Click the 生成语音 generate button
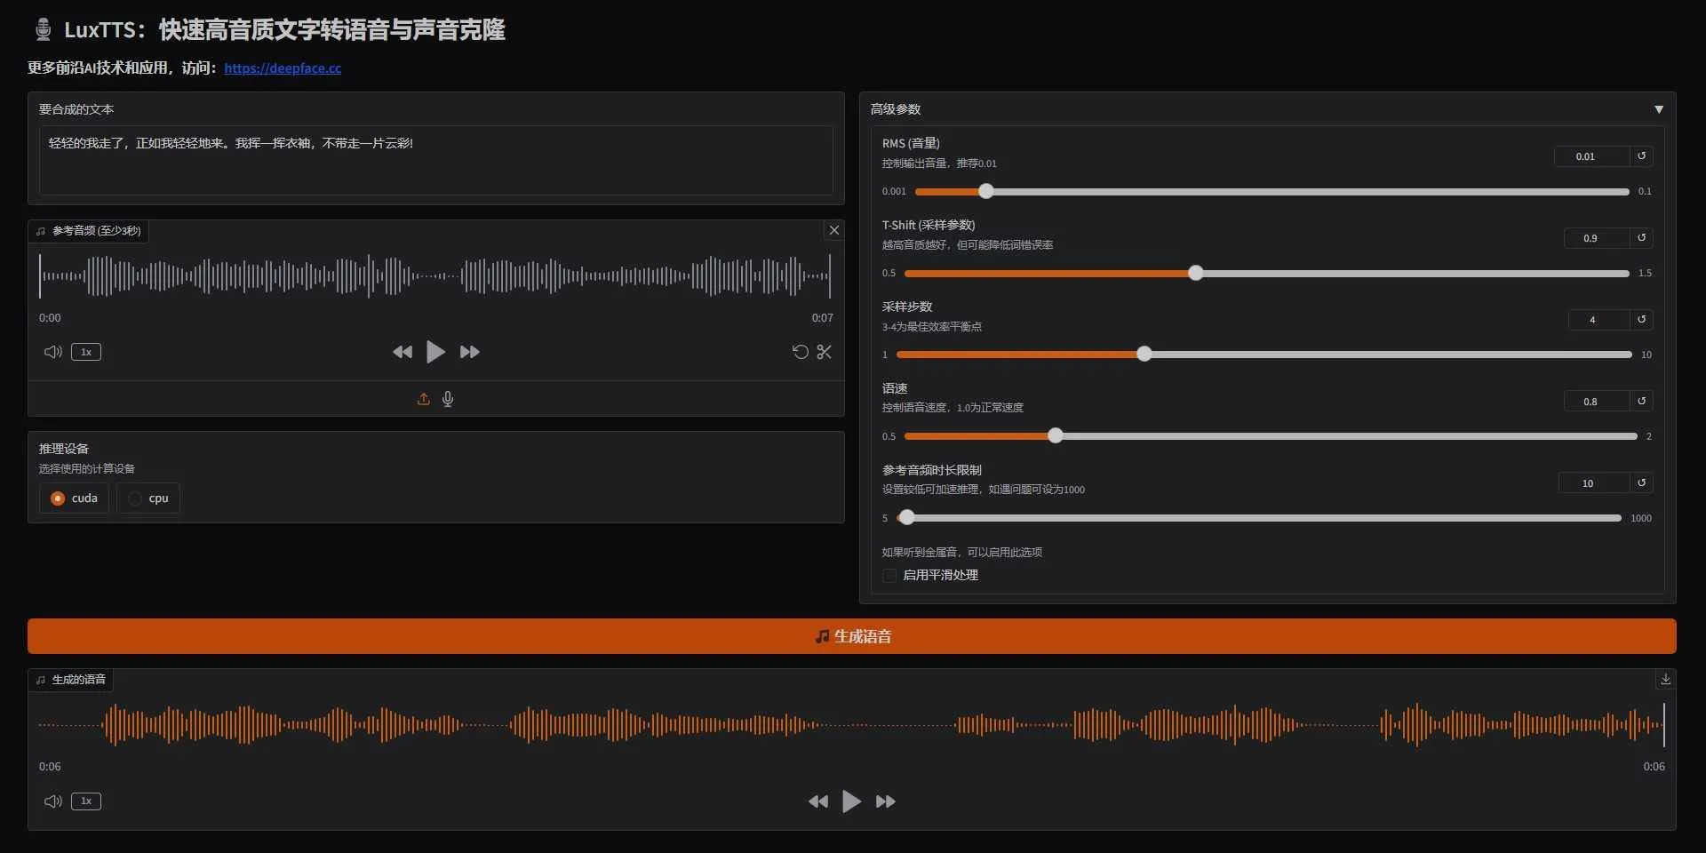Viewport: 1706px width, 853px height. [x=851, y=635]
